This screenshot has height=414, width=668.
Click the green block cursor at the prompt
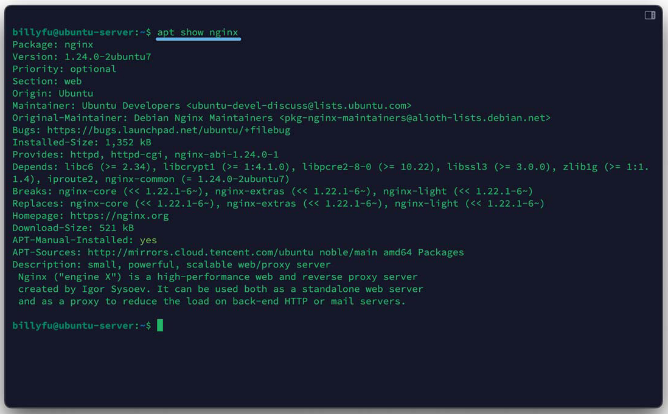[x=160, y=325]
